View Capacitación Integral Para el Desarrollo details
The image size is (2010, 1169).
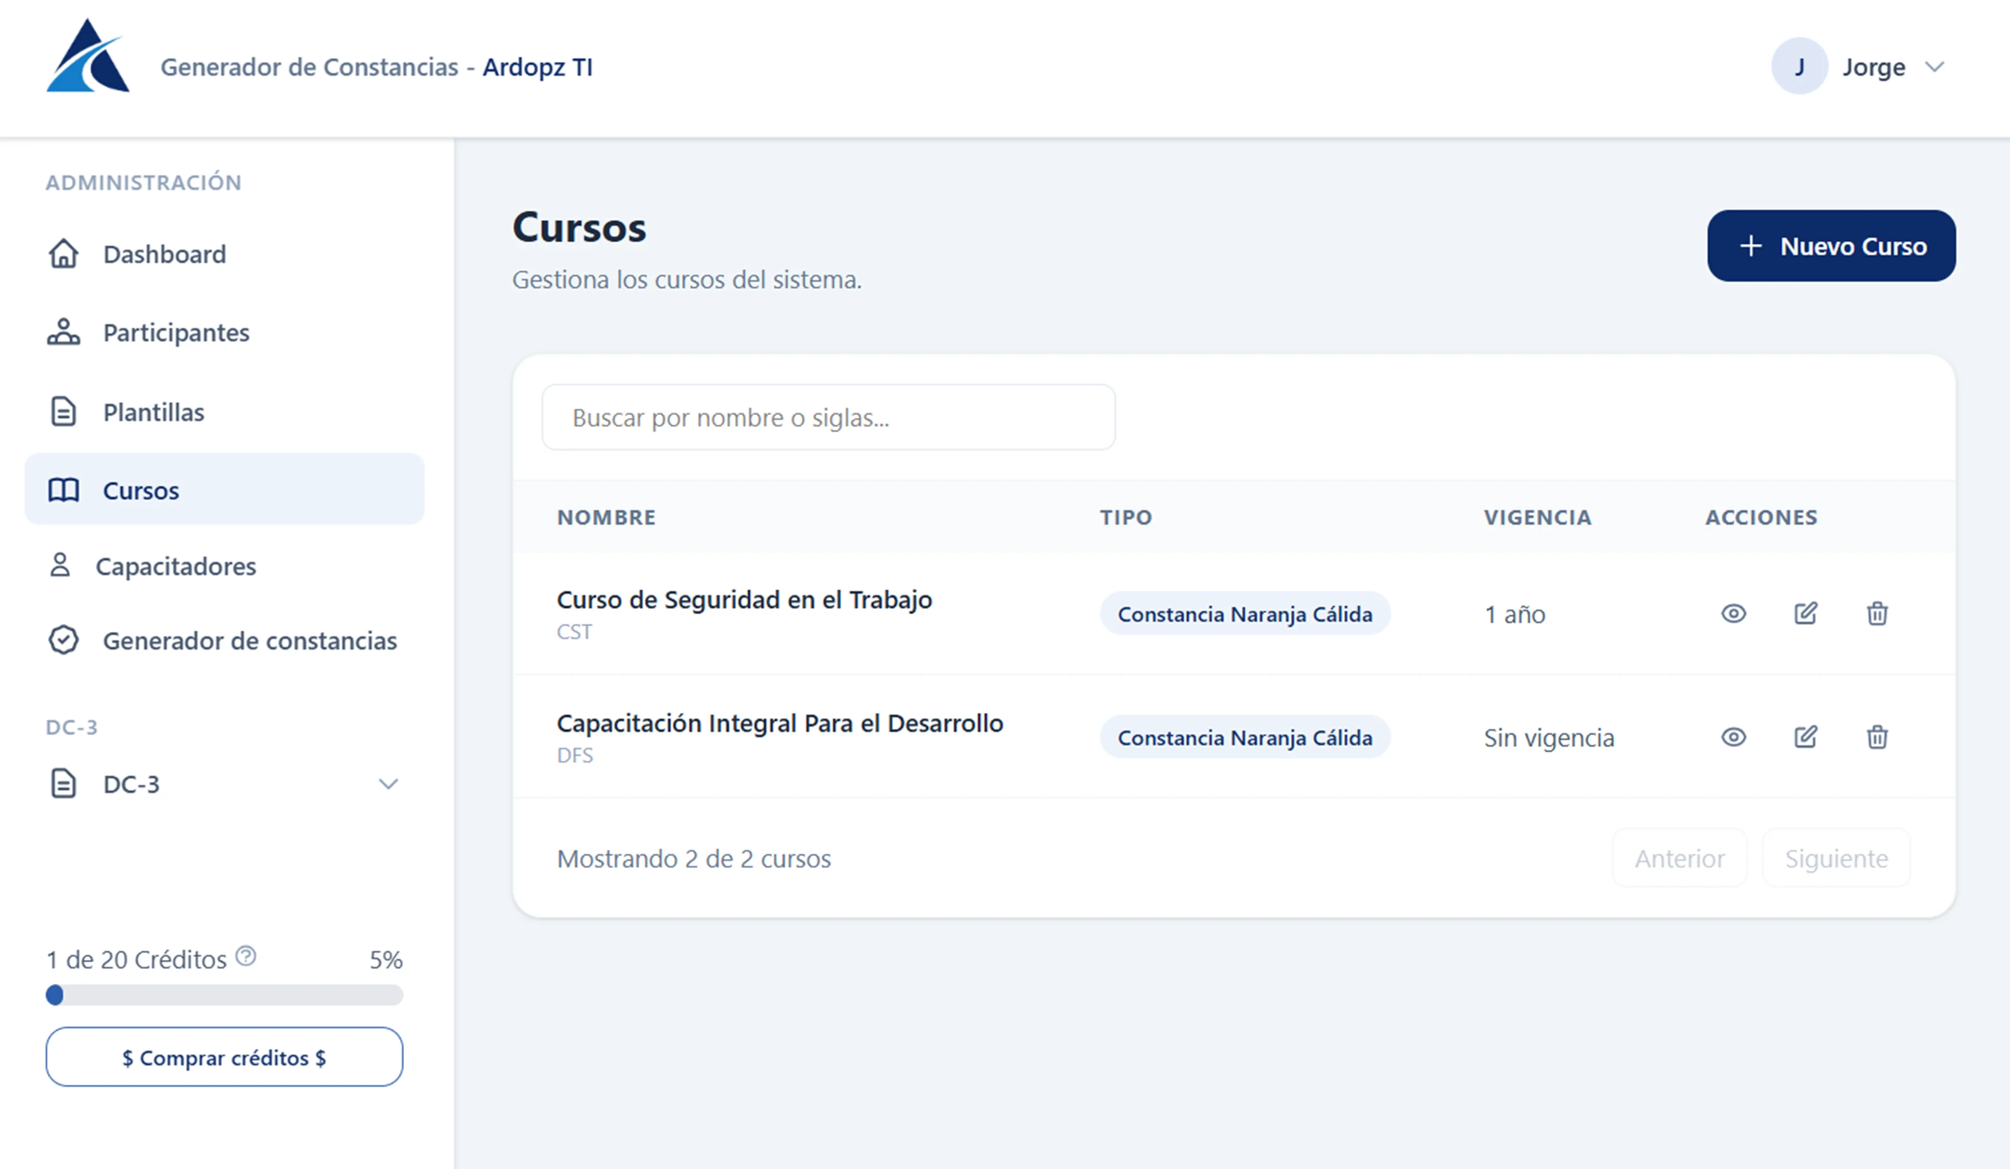point(1733,737)
